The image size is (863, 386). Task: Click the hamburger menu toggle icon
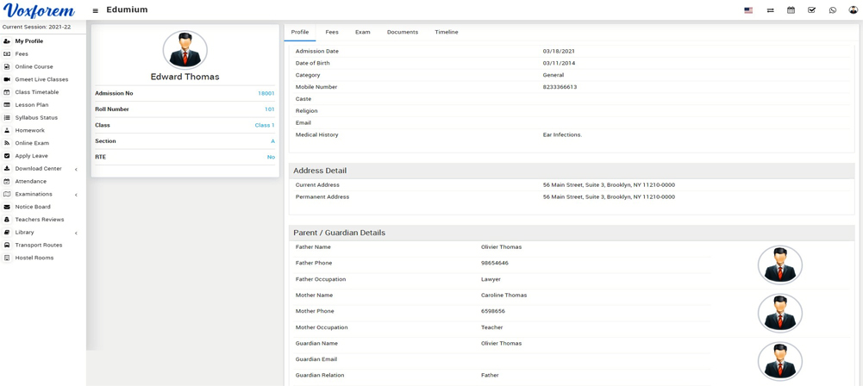point(96,10)
